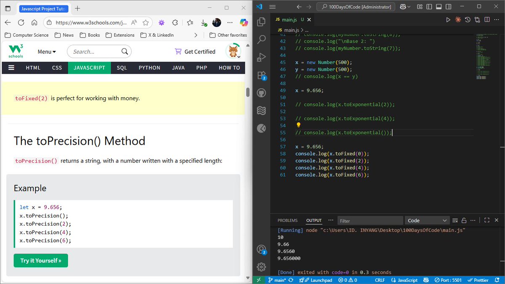This screenshot has width=505, height=284.
Task: Toggle the VS Code secondary side bar
Action: click(448, 7)
